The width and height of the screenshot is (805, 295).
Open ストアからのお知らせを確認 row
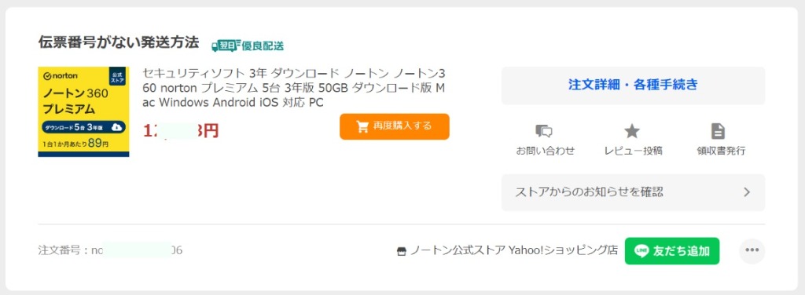coord(633,192)
